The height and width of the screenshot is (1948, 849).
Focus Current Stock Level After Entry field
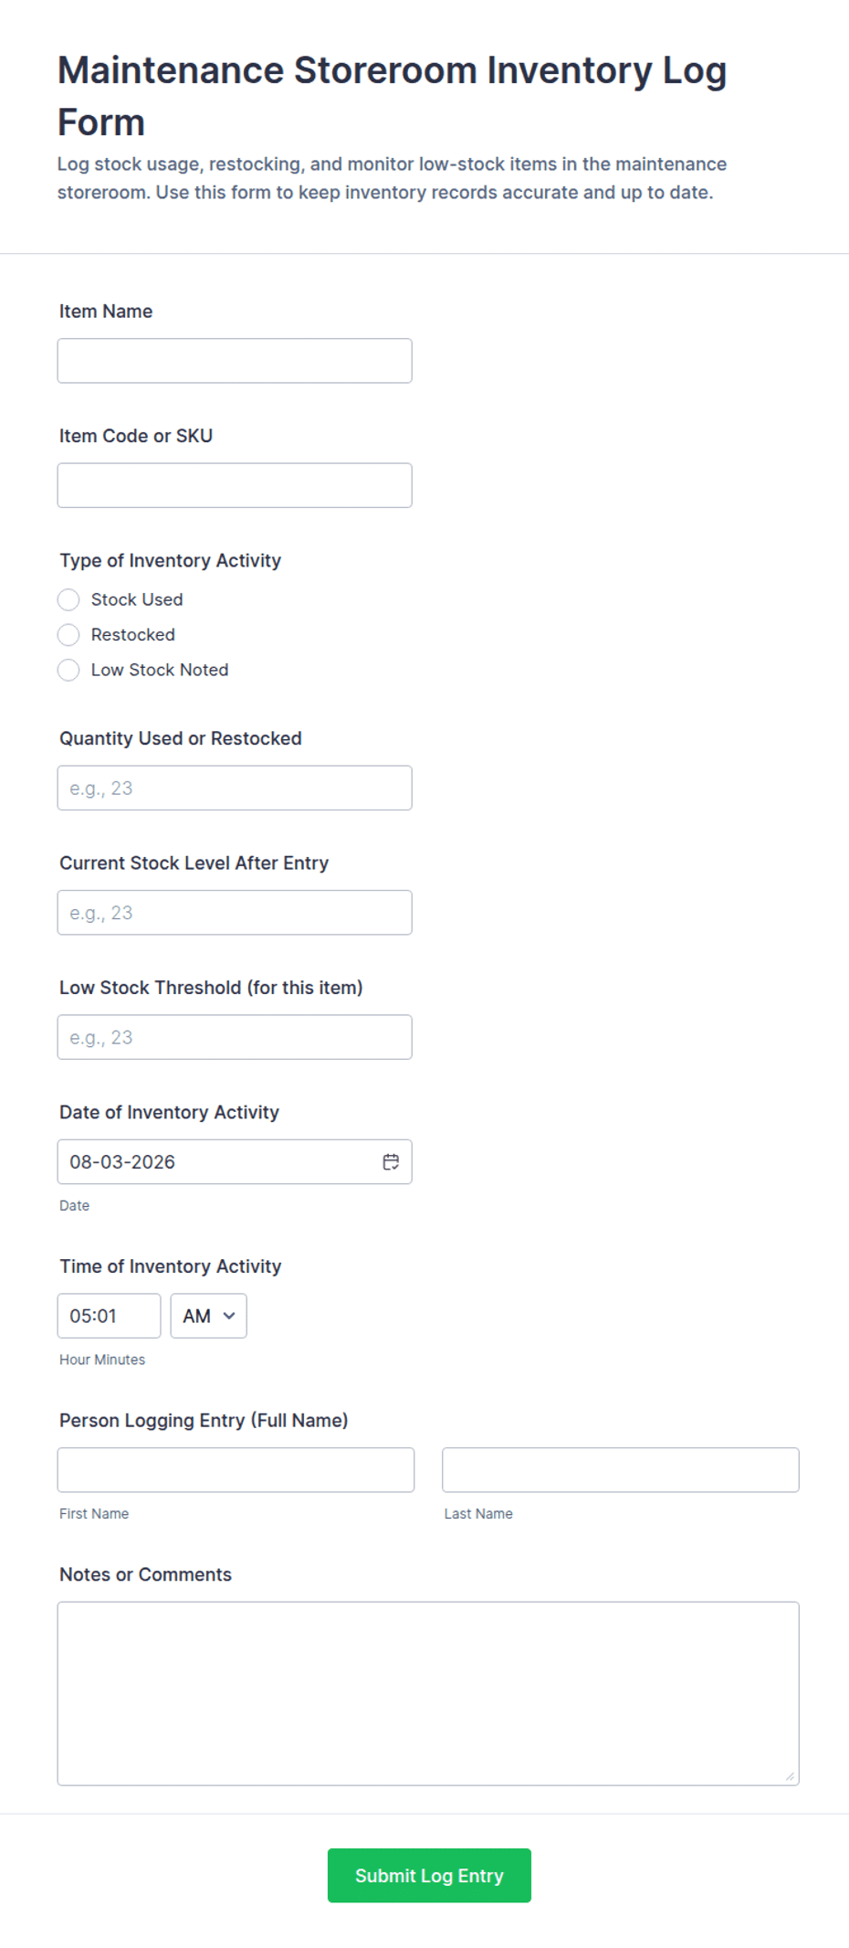pyautogui.click(x=235, y=912)
